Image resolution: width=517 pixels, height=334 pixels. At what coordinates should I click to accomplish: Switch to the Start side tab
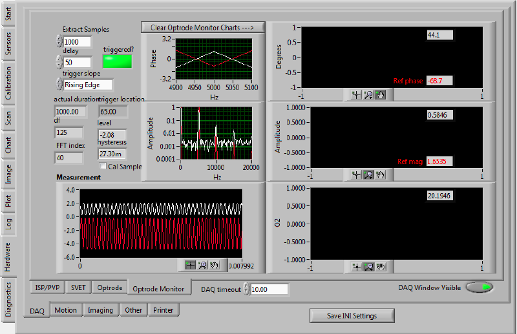[8, 14]
